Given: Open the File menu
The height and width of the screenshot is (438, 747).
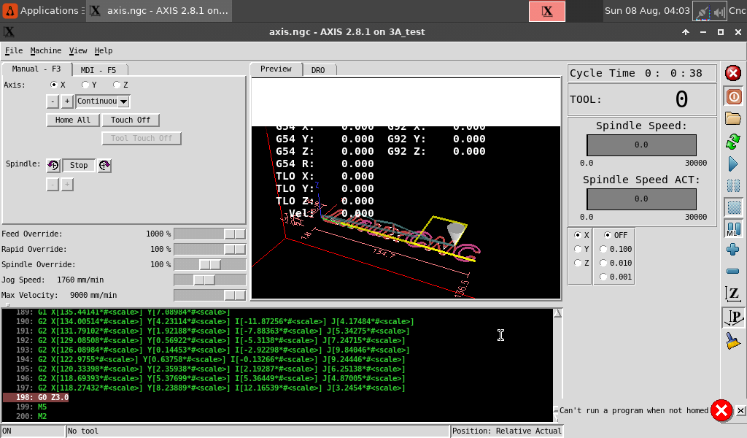Looking at the screenshot, I should point(14,50).
